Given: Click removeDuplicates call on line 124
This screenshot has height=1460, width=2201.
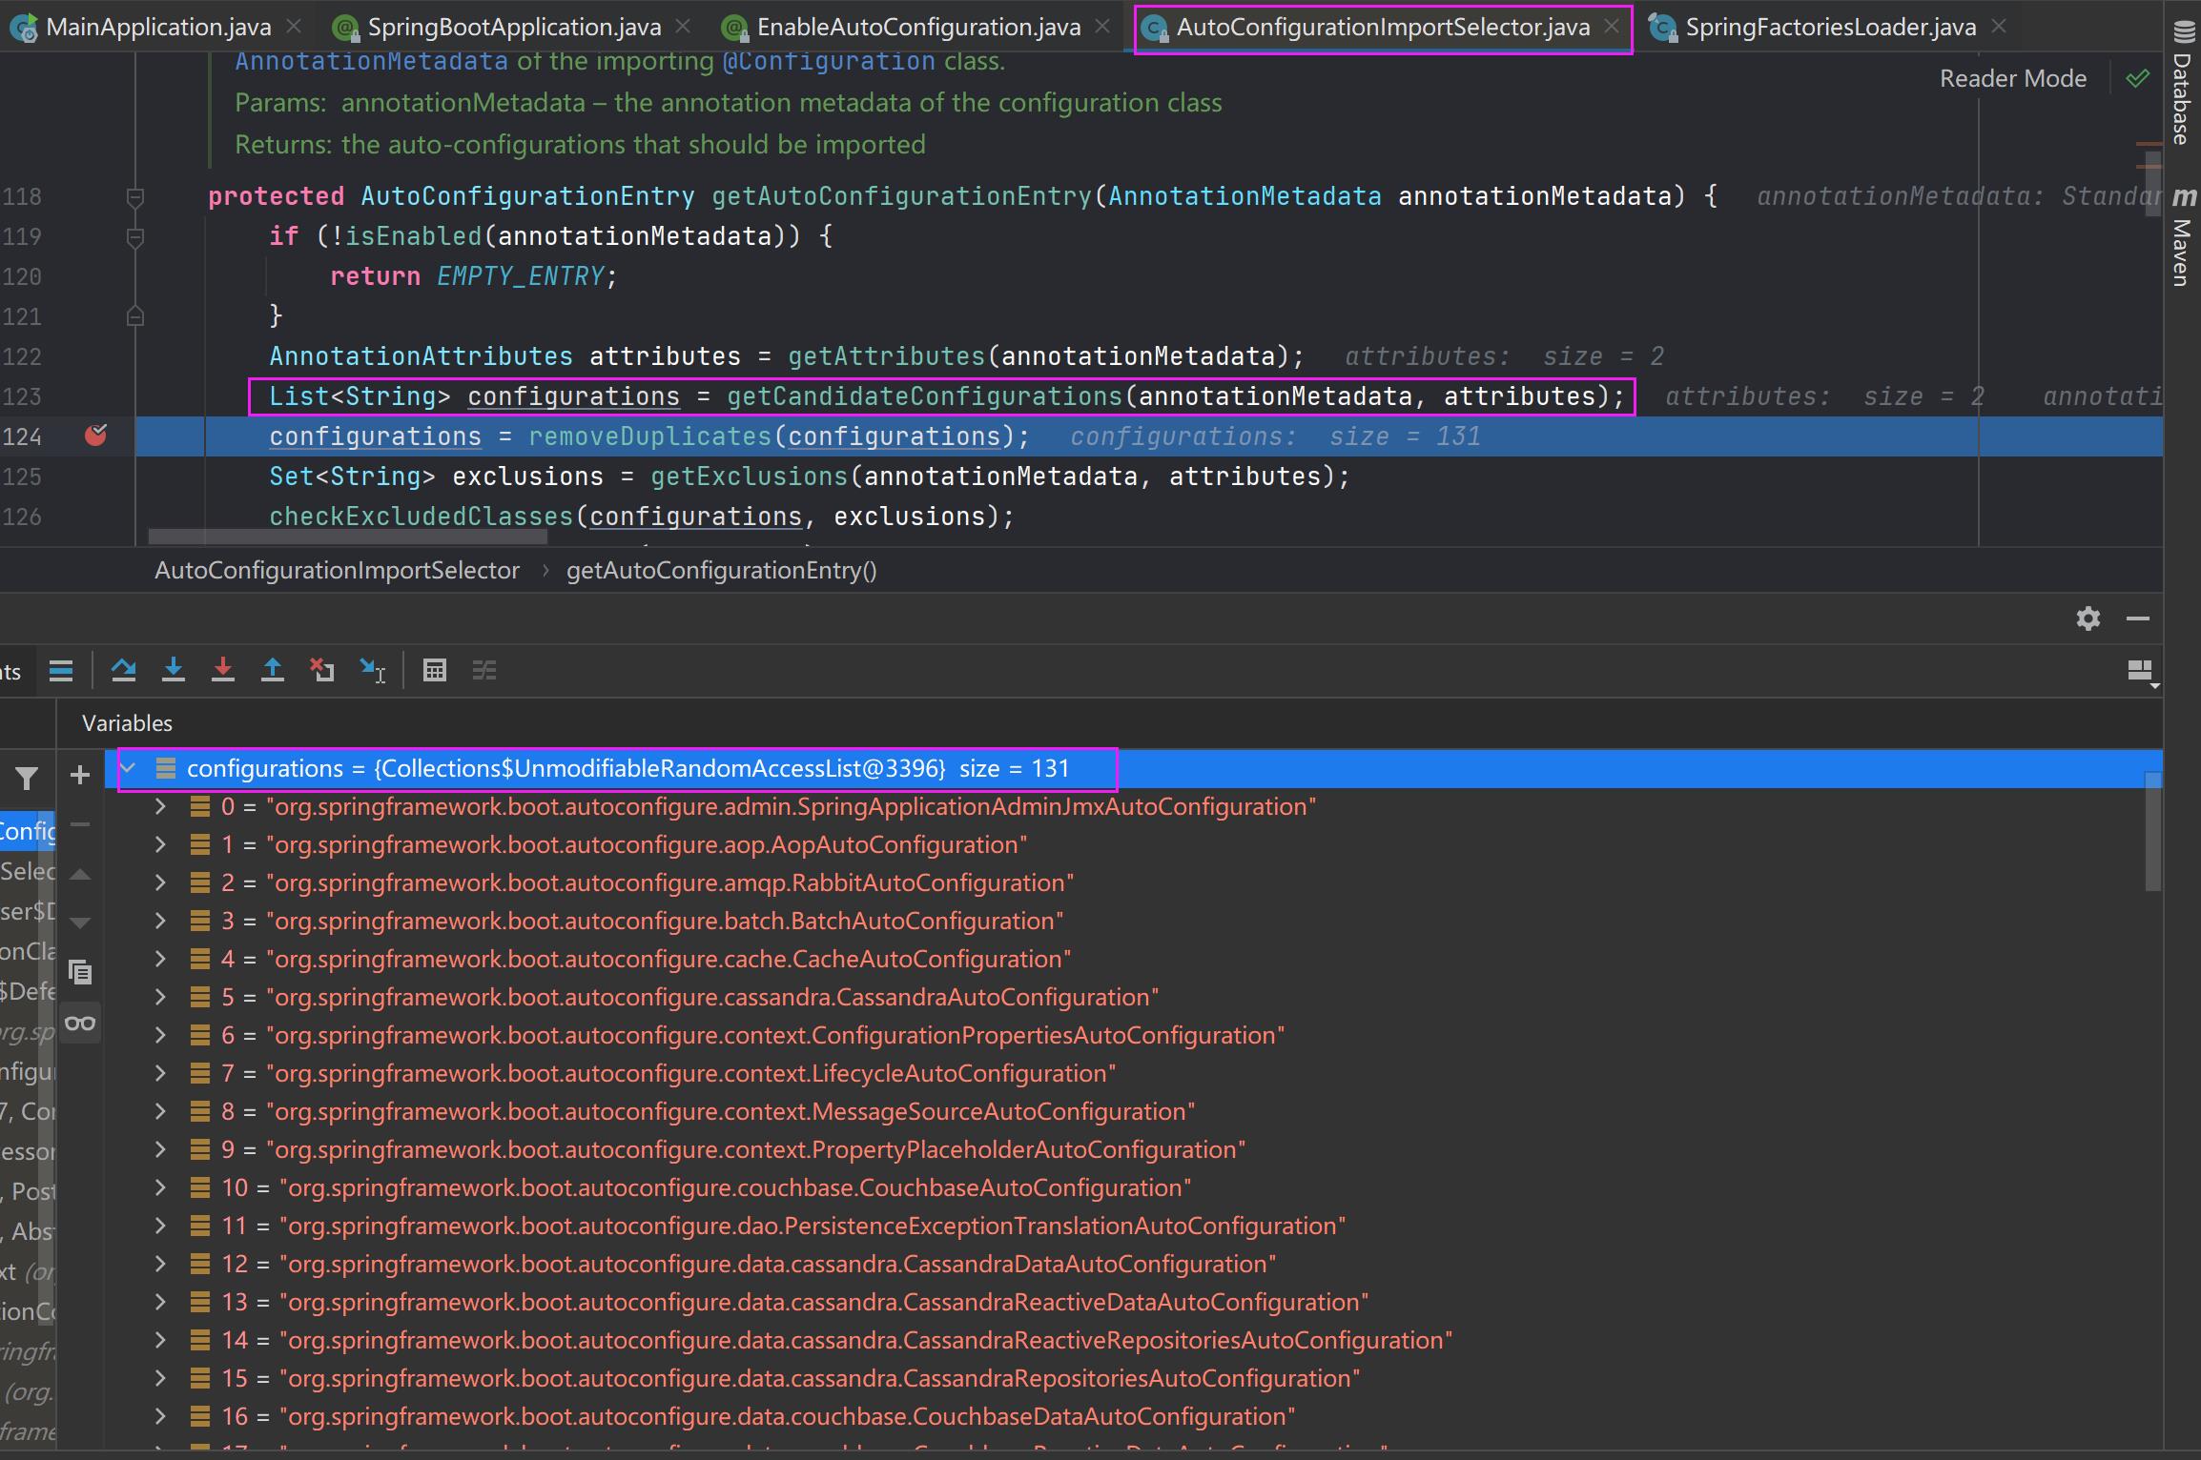Looking at the screenshot, I should [650, 436].
